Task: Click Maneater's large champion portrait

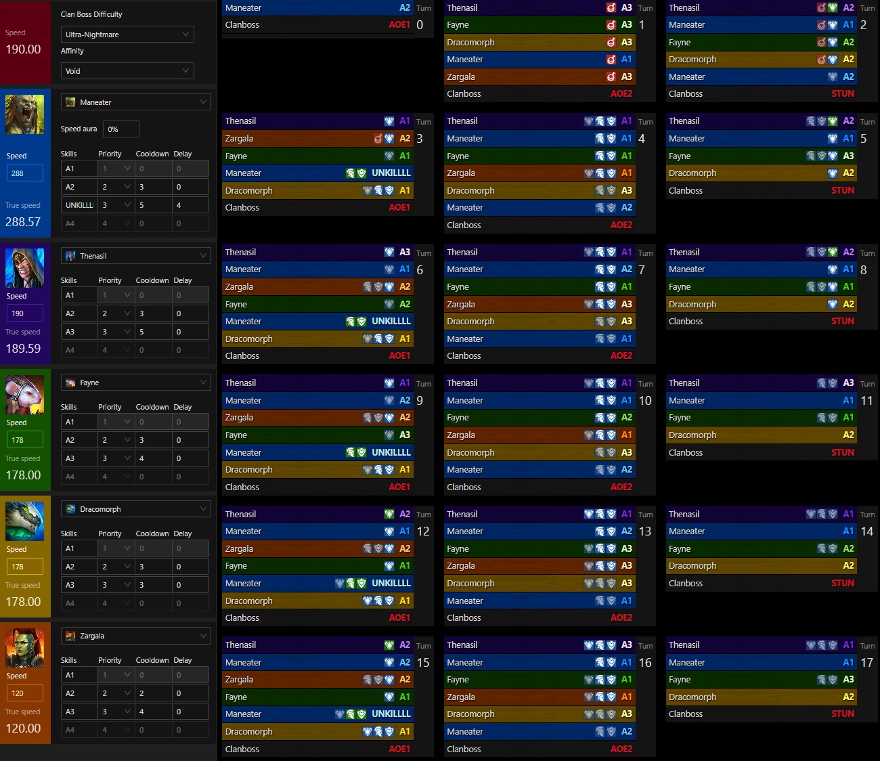Action: [x=24, y=114]
